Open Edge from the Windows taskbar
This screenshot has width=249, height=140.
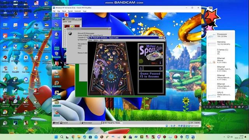point(84,137)
